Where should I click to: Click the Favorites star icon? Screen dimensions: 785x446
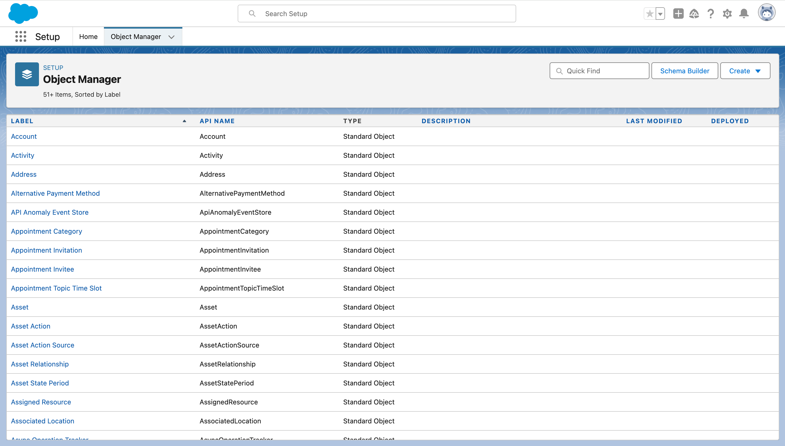coord(649,14)
